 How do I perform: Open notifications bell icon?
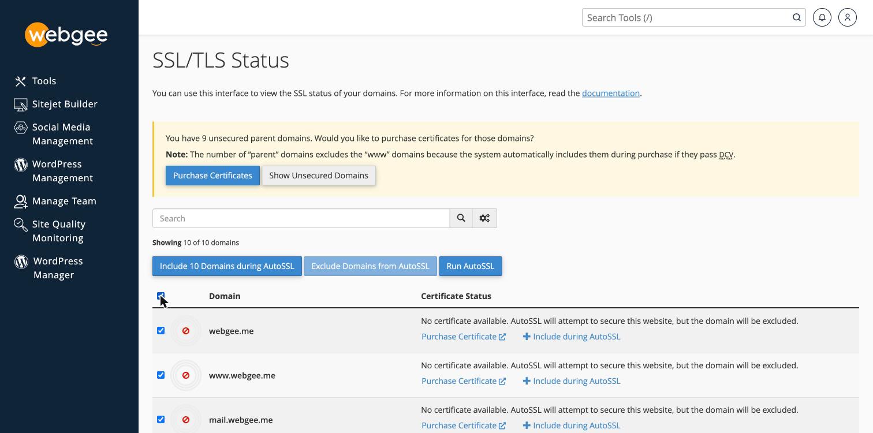tap(822, 17)
